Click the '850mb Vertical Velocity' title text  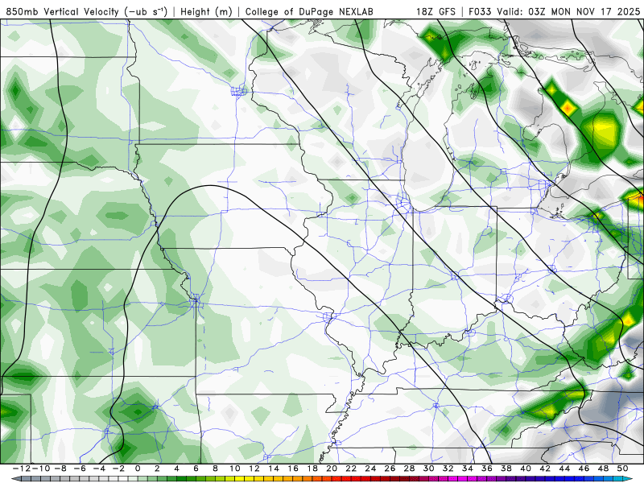pos(63,11)
